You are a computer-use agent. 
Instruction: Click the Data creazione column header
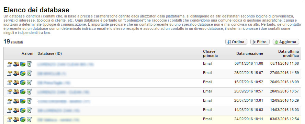pos(250,53)
